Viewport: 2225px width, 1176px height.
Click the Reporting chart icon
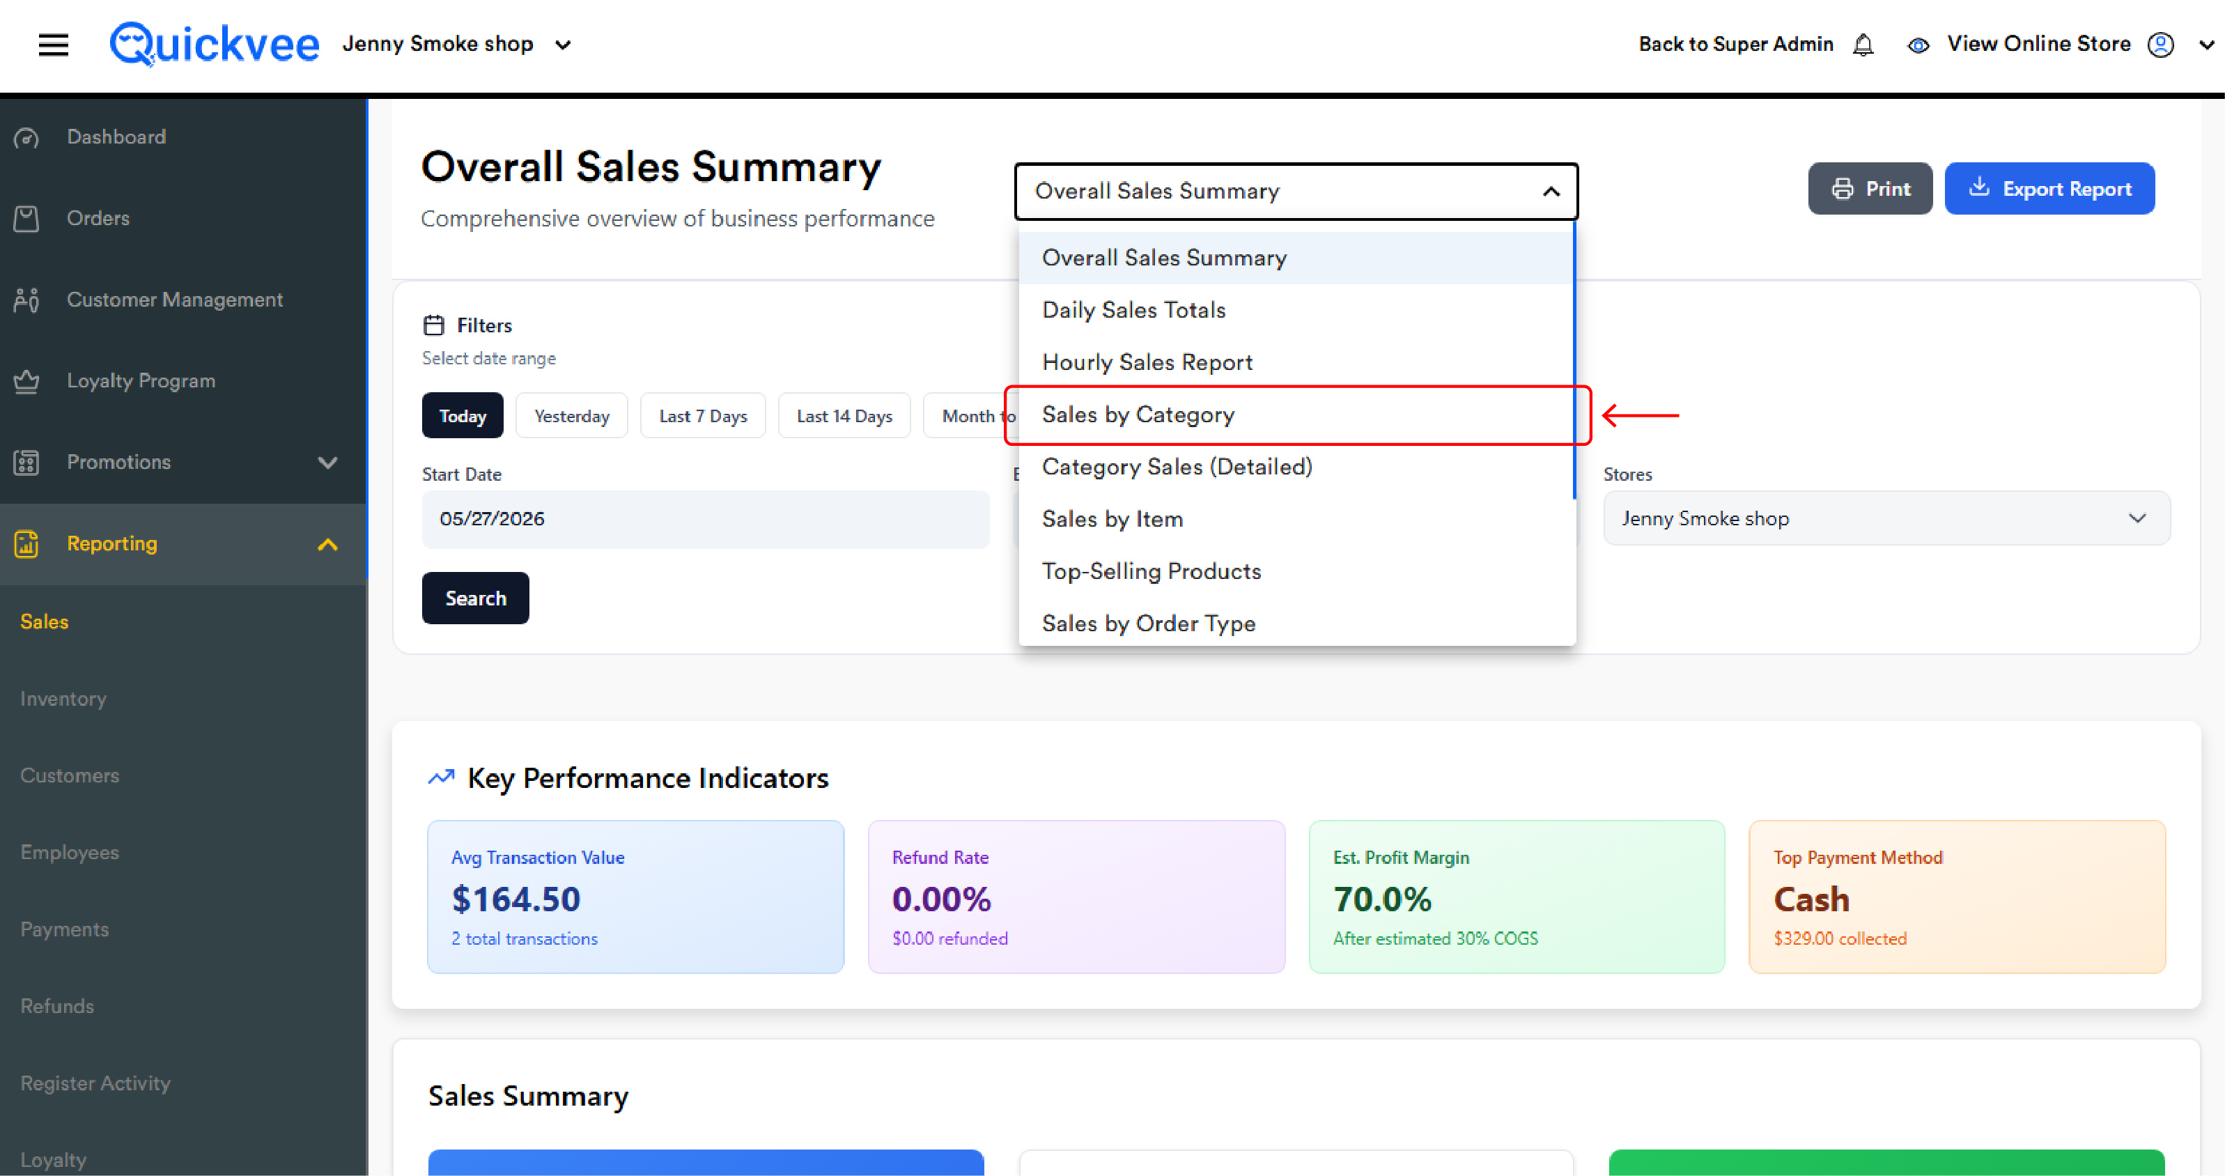pos(26,543)
